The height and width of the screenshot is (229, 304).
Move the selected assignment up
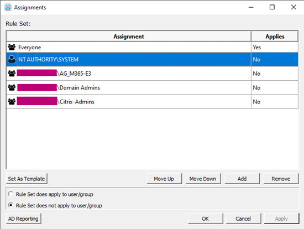(164, 179)
